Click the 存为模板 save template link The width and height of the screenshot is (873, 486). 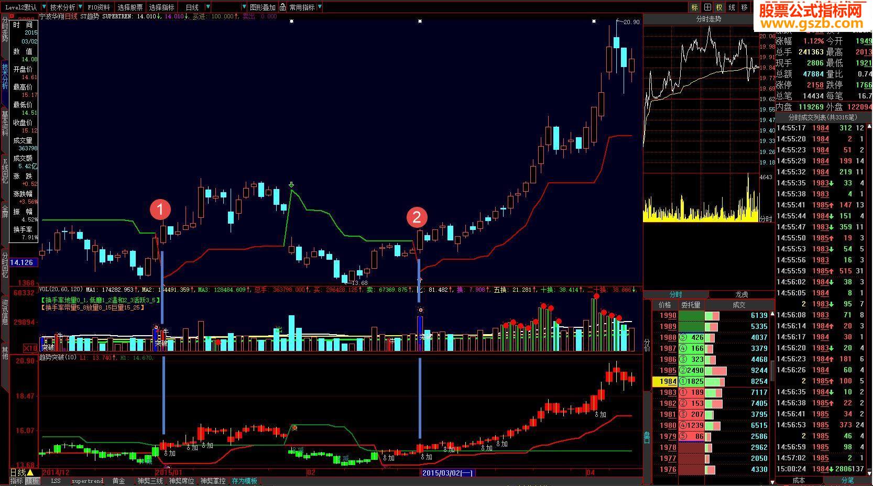pyautogui.click(x=244, y=481)
